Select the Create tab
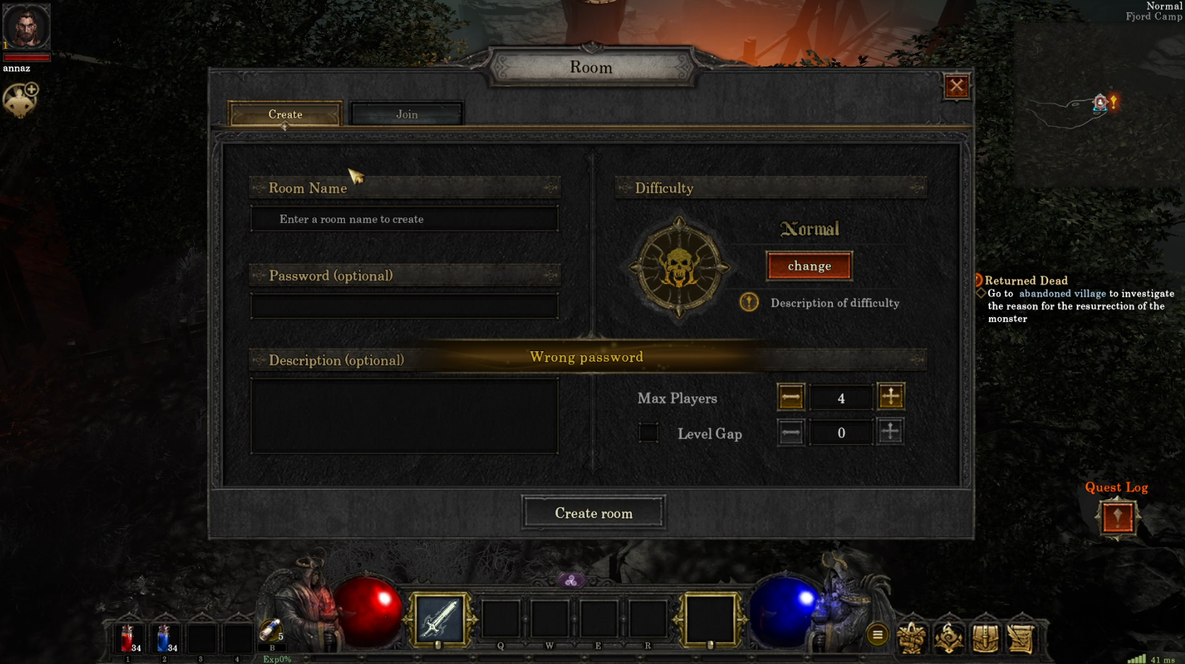 tap(285, 114)
